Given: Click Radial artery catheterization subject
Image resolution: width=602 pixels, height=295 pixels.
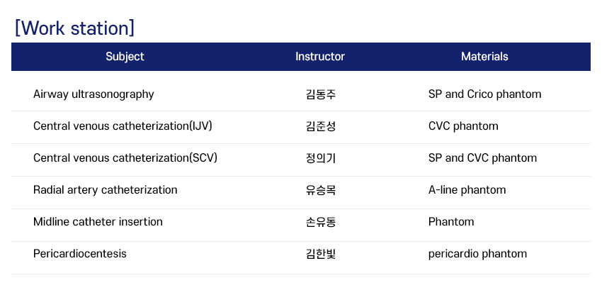Looking at the screenshot, I should [105, 190].
